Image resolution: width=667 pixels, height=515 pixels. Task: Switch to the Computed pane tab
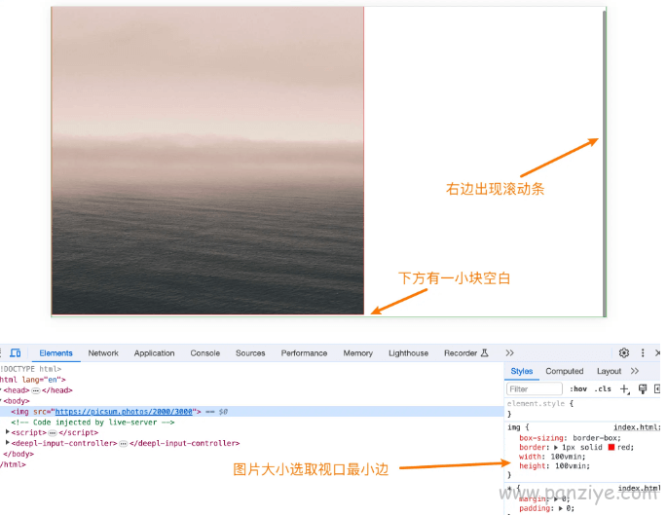pyautogui.click(x=565, y=371)
